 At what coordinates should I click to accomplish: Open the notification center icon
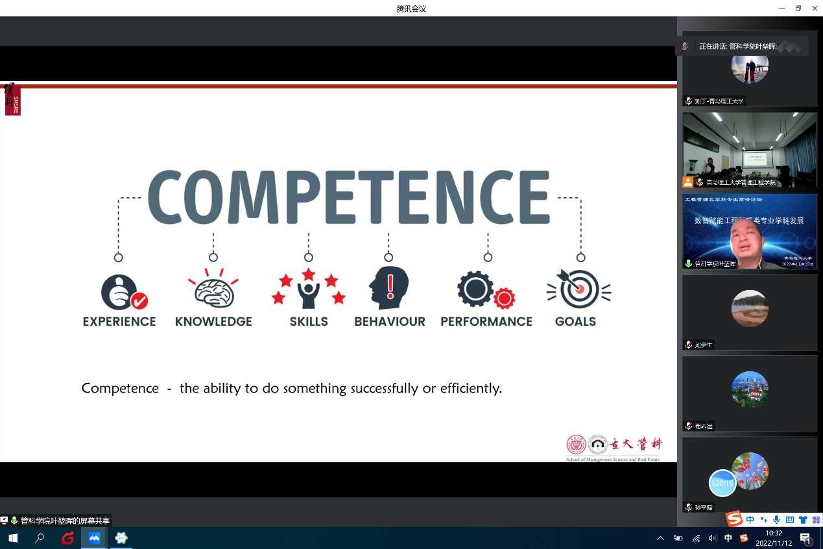[806, 538]
